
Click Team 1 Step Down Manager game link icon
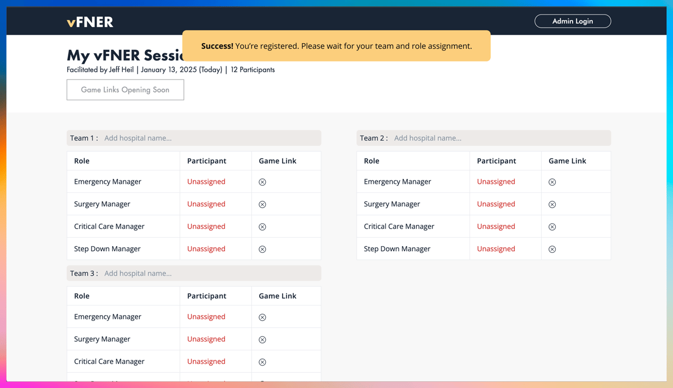coord(262,250)
